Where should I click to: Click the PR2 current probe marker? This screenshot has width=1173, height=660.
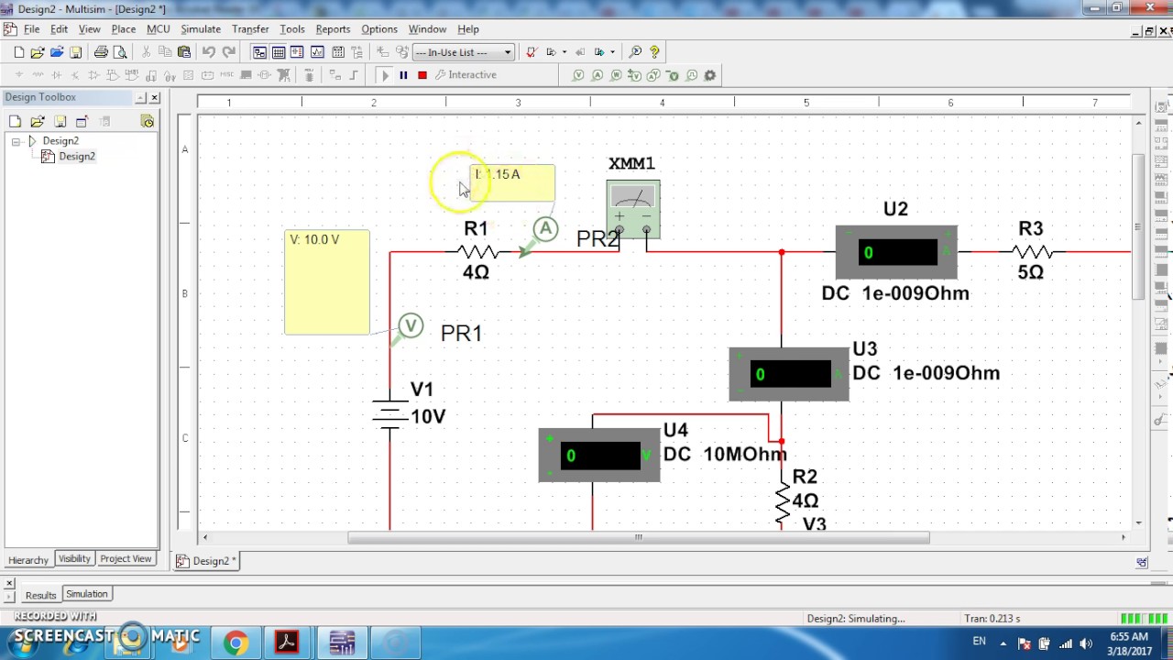(545, 229)
